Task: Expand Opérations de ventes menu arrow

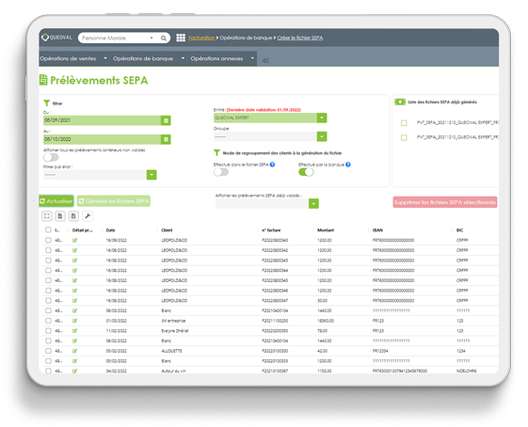Action: (105, 58)
